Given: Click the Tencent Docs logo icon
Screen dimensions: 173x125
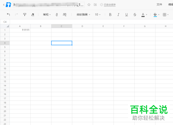Looking at the screenshot, I should 8,5.
